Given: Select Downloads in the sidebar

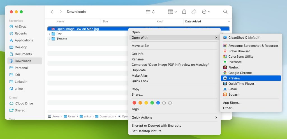Looking at the screenshot, I should [x=25, y=61].
